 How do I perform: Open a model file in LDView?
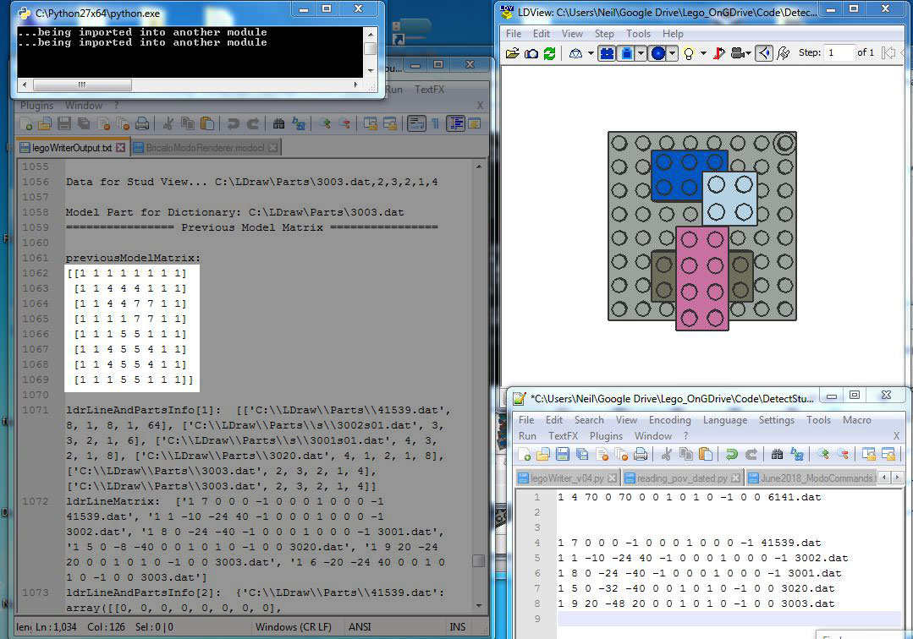click(513, 52)
